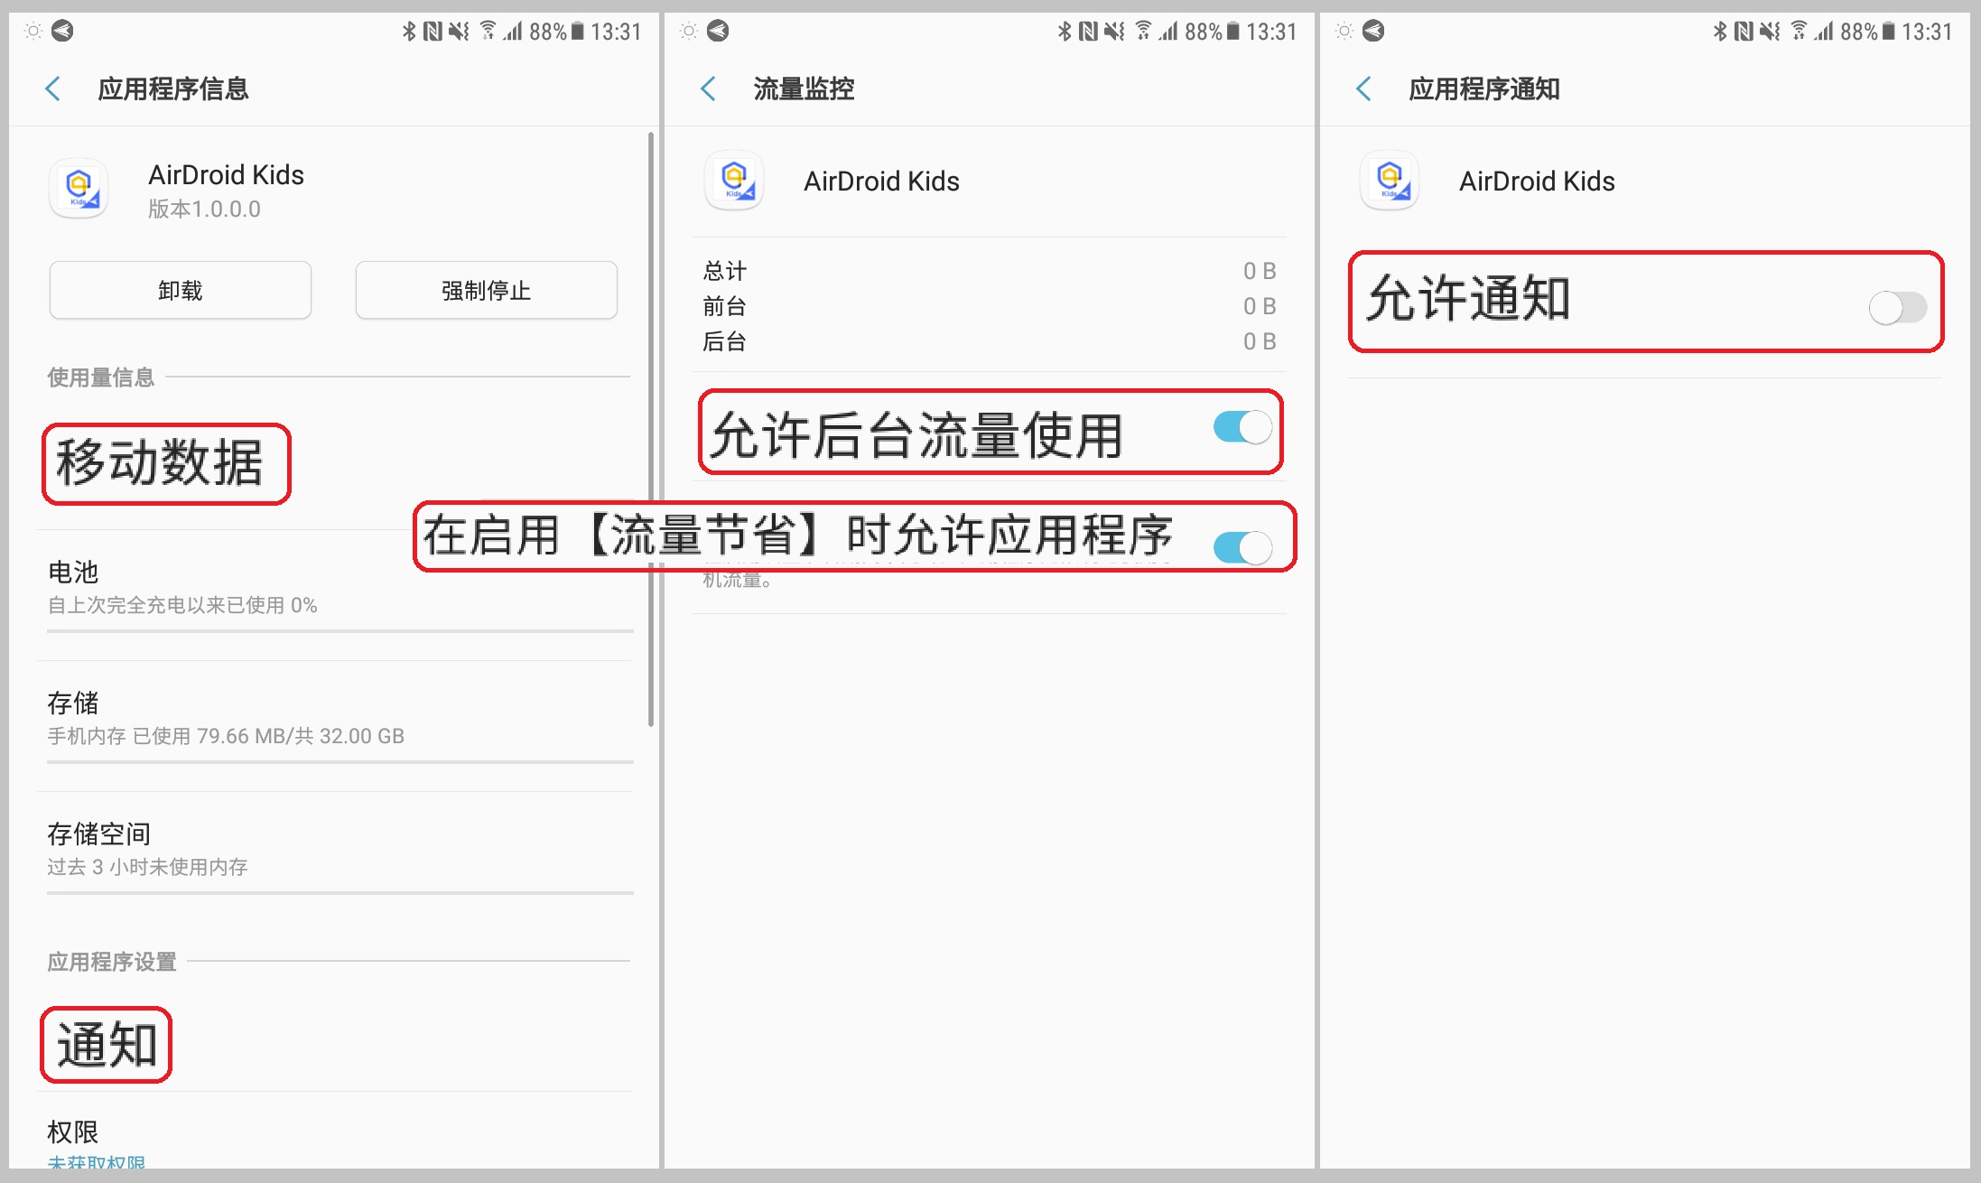
Task: Tap the signal strength icon in 应用程序通知
Action: 1826,32
